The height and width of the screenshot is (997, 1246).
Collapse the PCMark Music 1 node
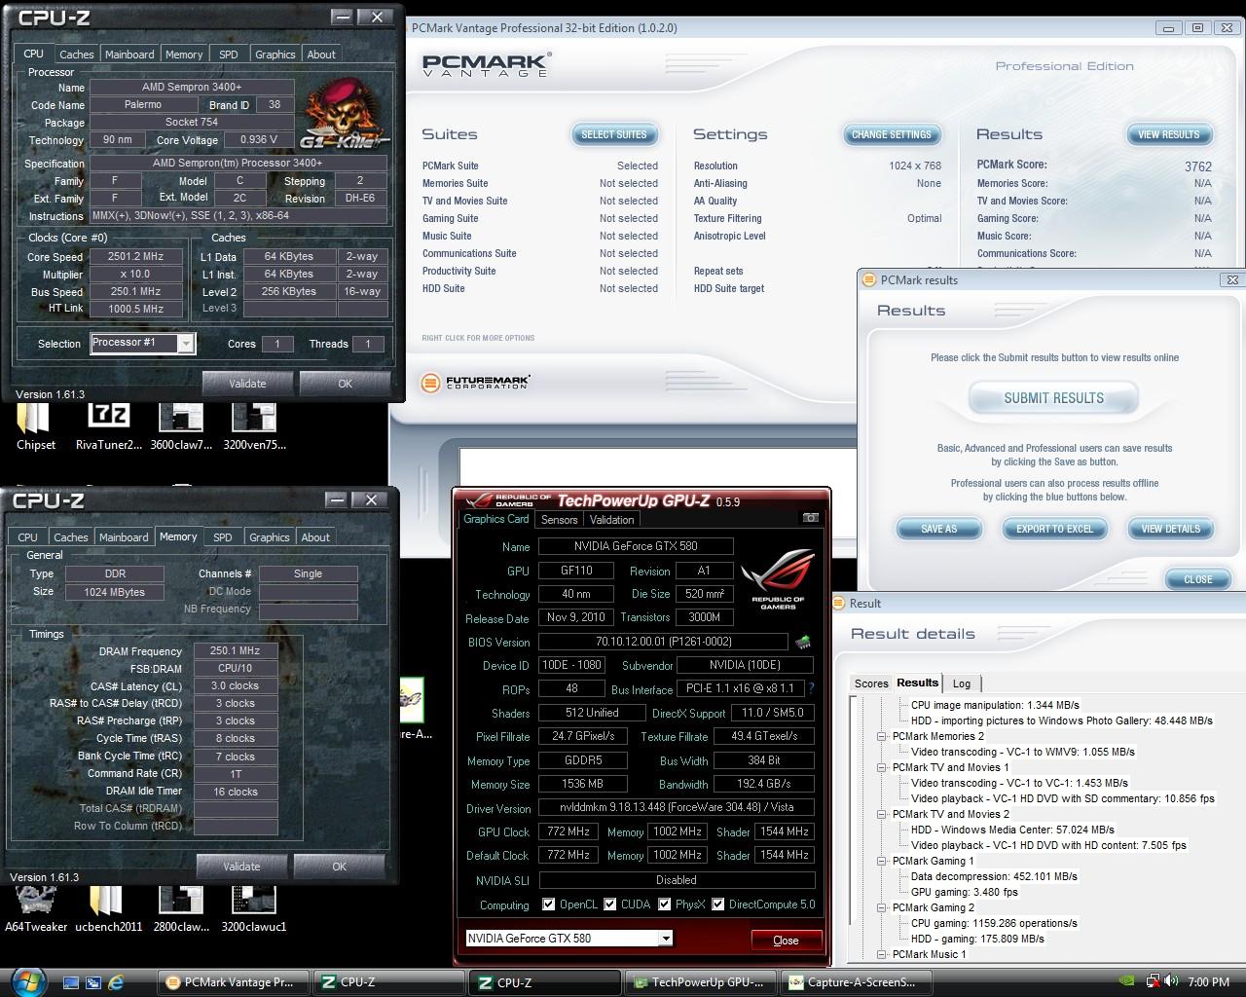point(882,954)
